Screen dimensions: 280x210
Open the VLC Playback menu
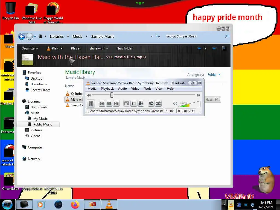pyautogui.click(x=107, y=89)
